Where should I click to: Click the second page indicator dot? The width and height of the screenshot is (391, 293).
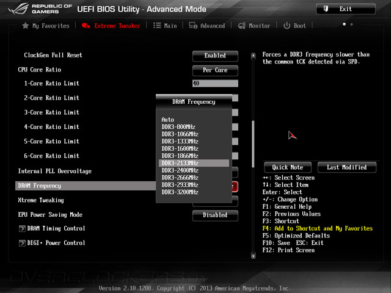pos(352,24)
